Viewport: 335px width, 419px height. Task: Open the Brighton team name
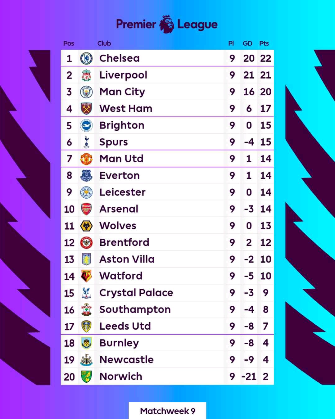122,125
